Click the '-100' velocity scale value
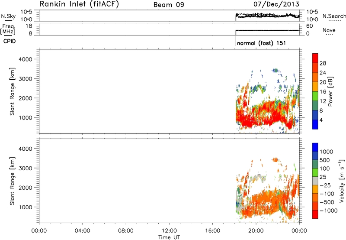Viewport: 346px width, 240px height. [327, 194]
